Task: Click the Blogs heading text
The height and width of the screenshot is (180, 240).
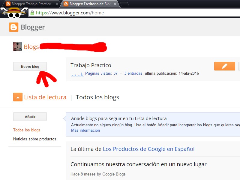Action: pyautogui.click(x=31, y=47)
